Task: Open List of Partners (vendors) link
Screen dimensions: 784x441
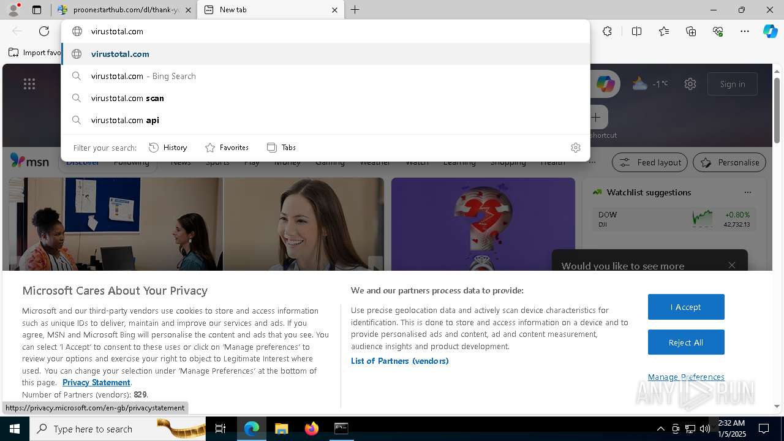Action: pyautogui.click(x=400, y=361)
